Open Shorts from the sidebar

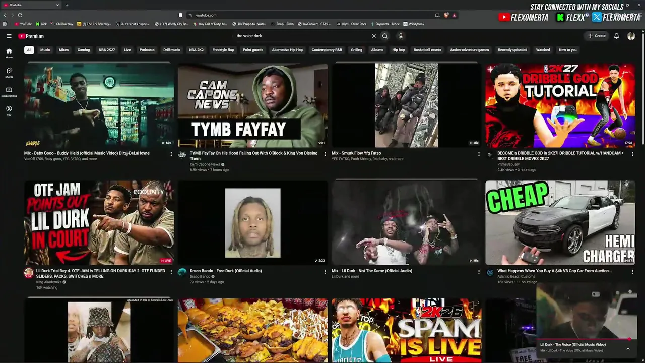tap(9, 73)
